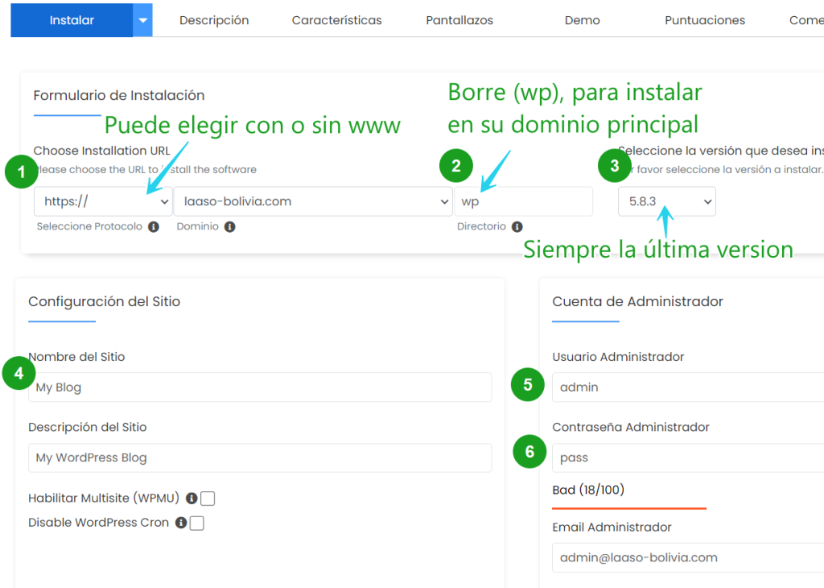Select the Demo tab
Viewport: 824px width, 588px height.
(583, 20)
